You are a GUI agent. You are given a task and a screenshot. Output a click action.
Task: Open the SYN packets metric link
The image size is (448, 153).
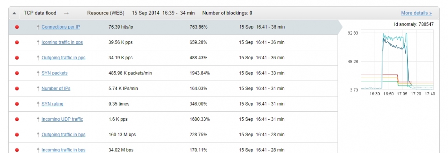tap(55, 73)
